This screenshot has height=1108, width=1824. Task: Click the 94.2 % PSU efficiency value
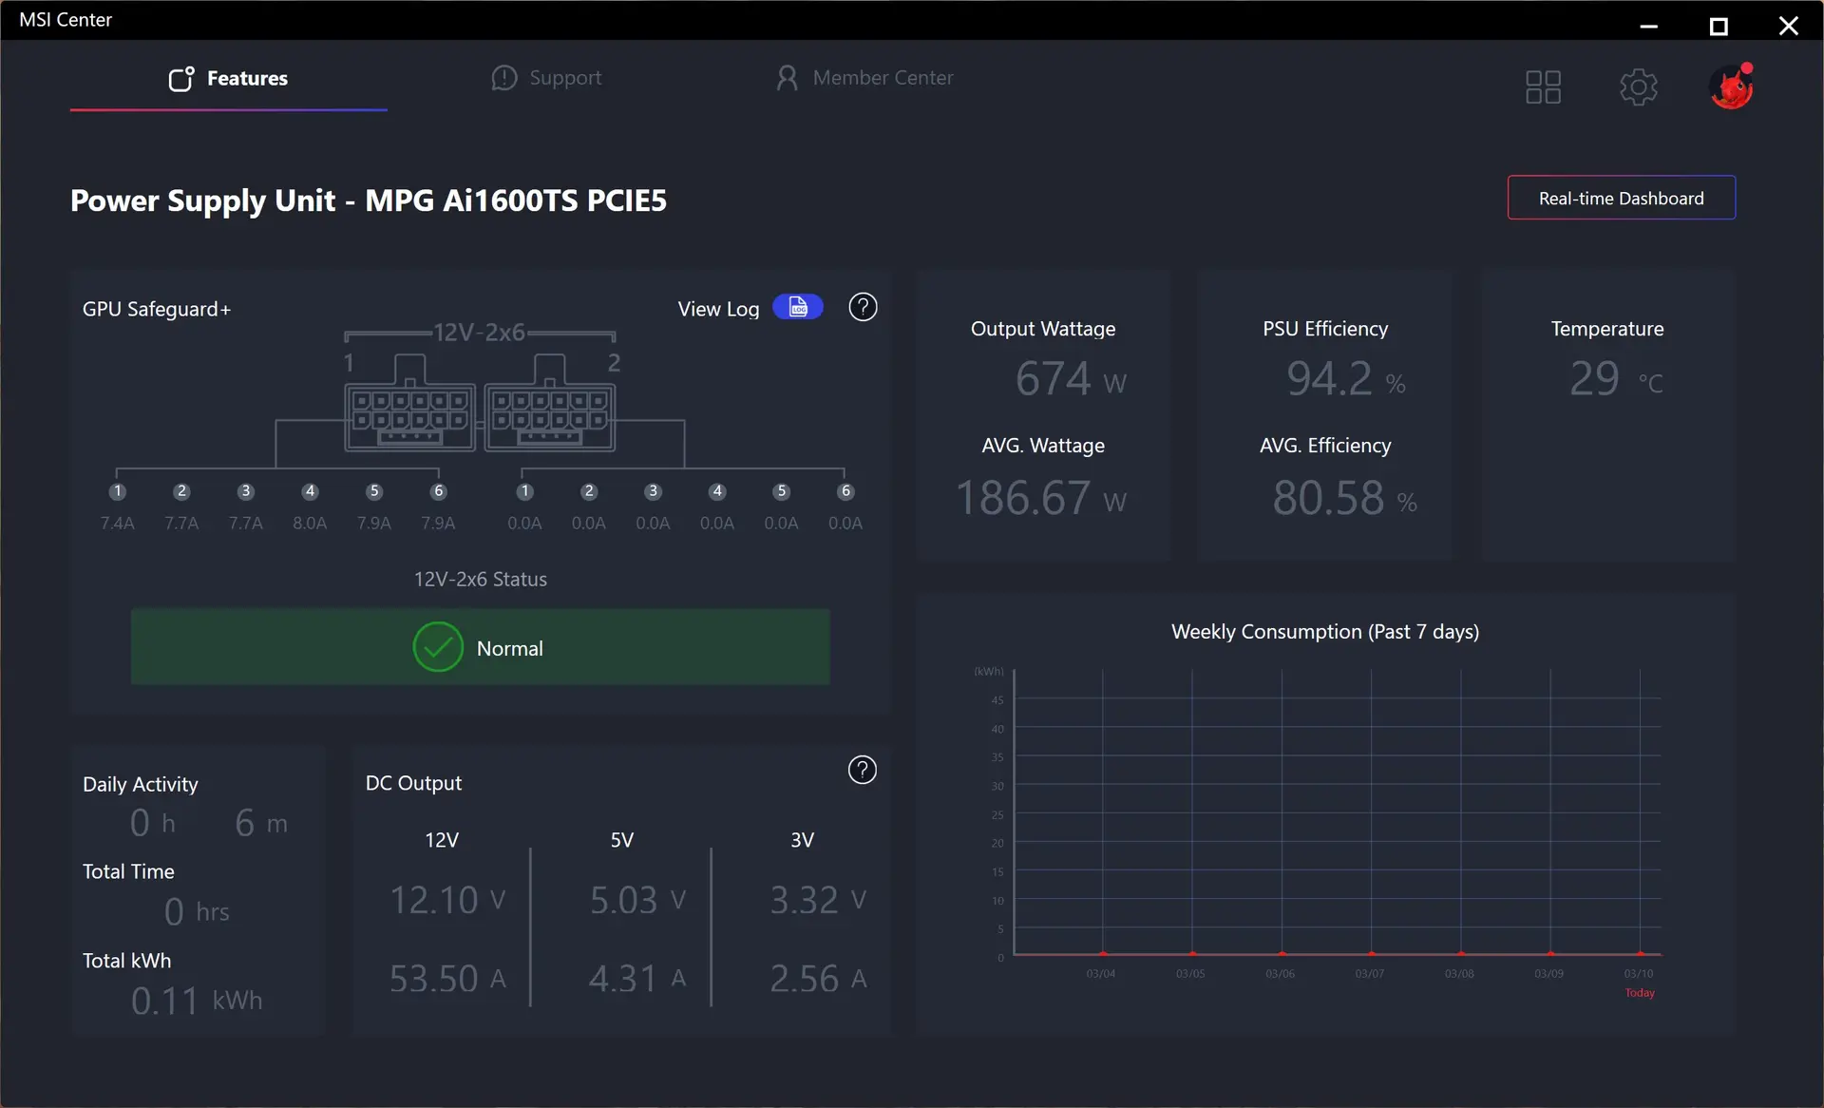coord(1345,378)
